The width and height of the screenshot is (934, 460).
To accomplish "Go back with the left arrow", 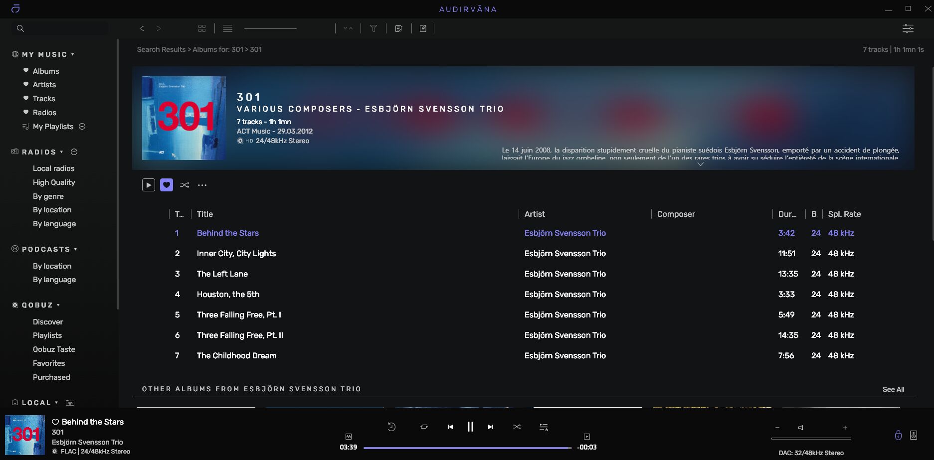I will click(142, 28).
